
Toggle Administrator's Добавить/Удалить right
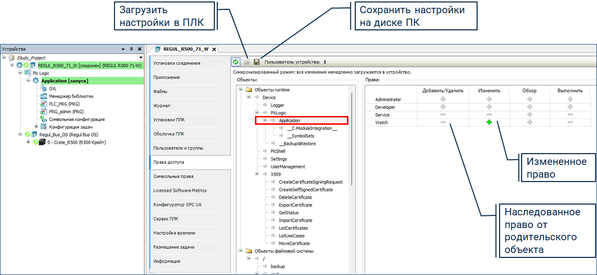(443, 99)
